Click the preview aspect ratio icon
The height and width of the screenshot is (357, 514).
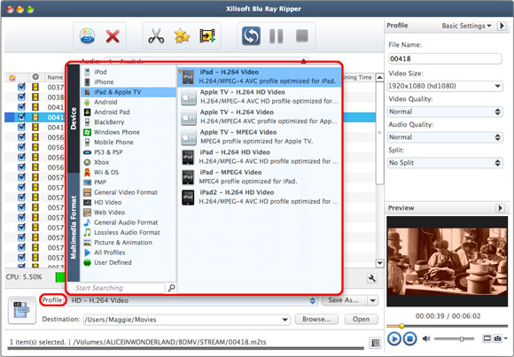487,338
